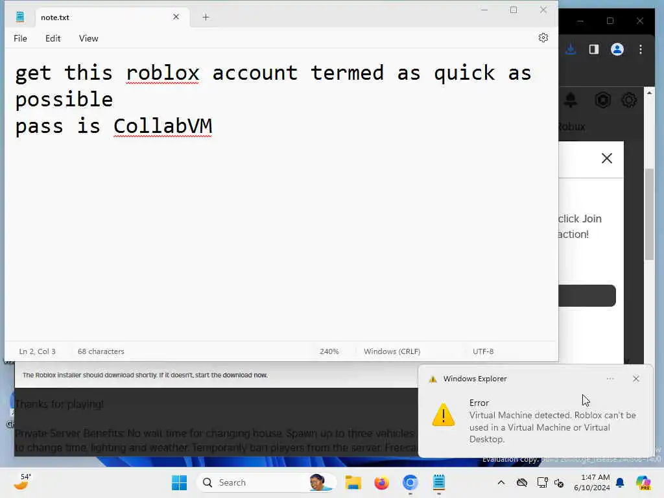Open the notification bell in taskbar
Screen dimensions: 664x498
620,482
